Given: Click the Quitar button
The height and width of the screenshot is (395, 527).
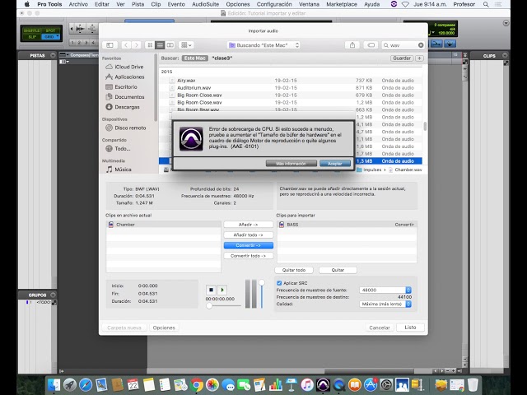Looking at the screenshot, I should click(338, 270).
